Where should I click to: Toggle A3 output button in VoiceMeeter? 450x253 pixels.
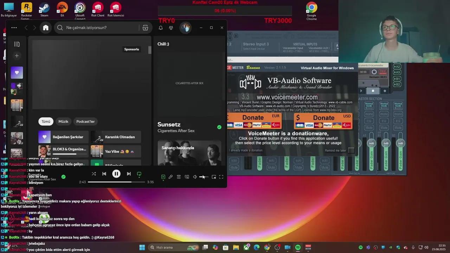pos(397,72)
